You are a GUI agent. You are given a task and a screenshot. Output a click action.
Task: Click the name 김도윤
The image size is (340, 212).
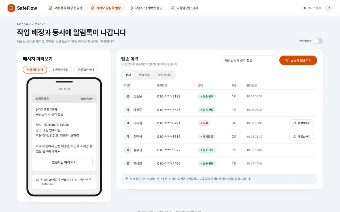[x=138, y=96]
